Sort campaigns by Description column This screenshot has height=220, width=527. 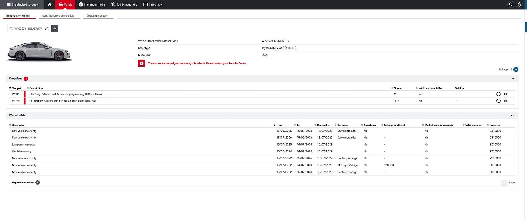point(35,88)
